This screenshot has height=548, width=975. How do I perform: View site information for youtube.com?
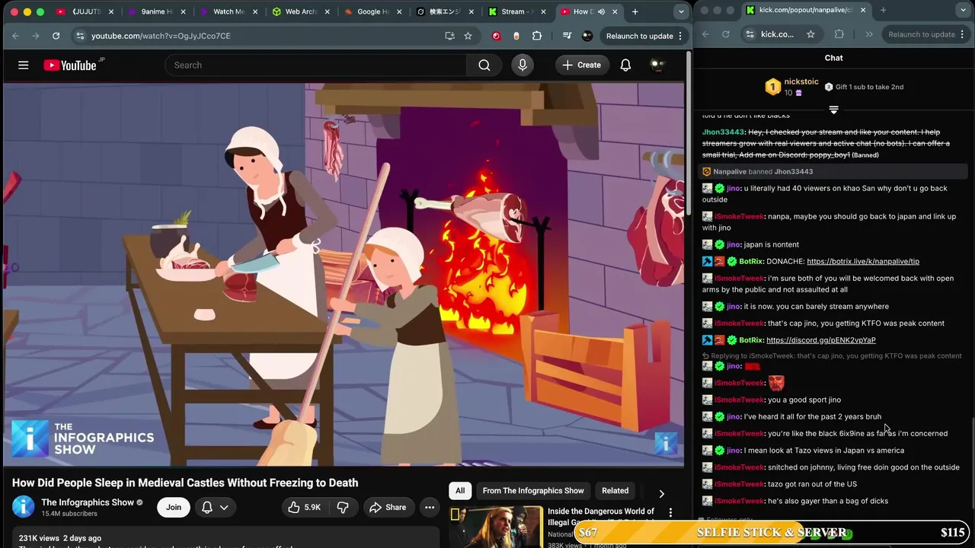coord(79,36)
